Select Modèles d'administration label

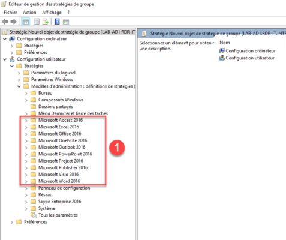83,86
